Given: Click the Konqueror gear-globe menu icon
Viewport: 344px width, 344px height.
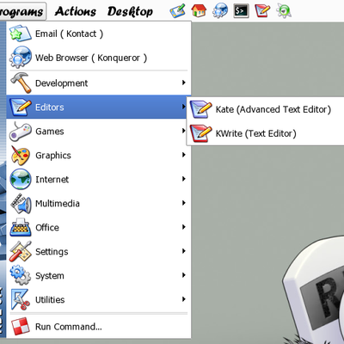Looking at the screenshot, I should (20, 58).
